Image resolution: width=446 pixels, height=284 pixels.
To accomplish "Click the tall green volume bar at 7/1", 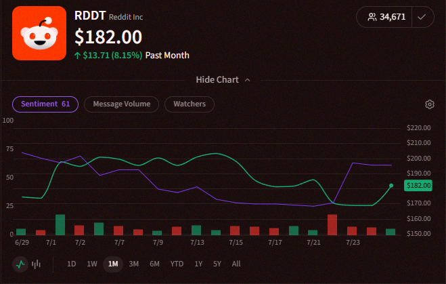I will tap(60, 225).
